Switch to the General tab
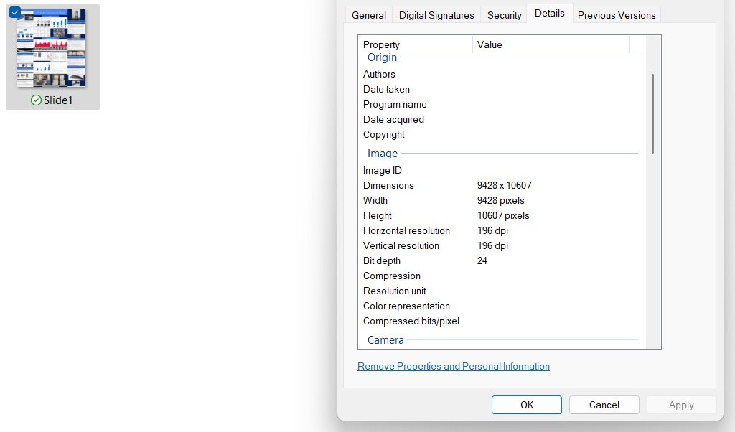The height and width of the screenshot is (432, 735). click(368, 14)
